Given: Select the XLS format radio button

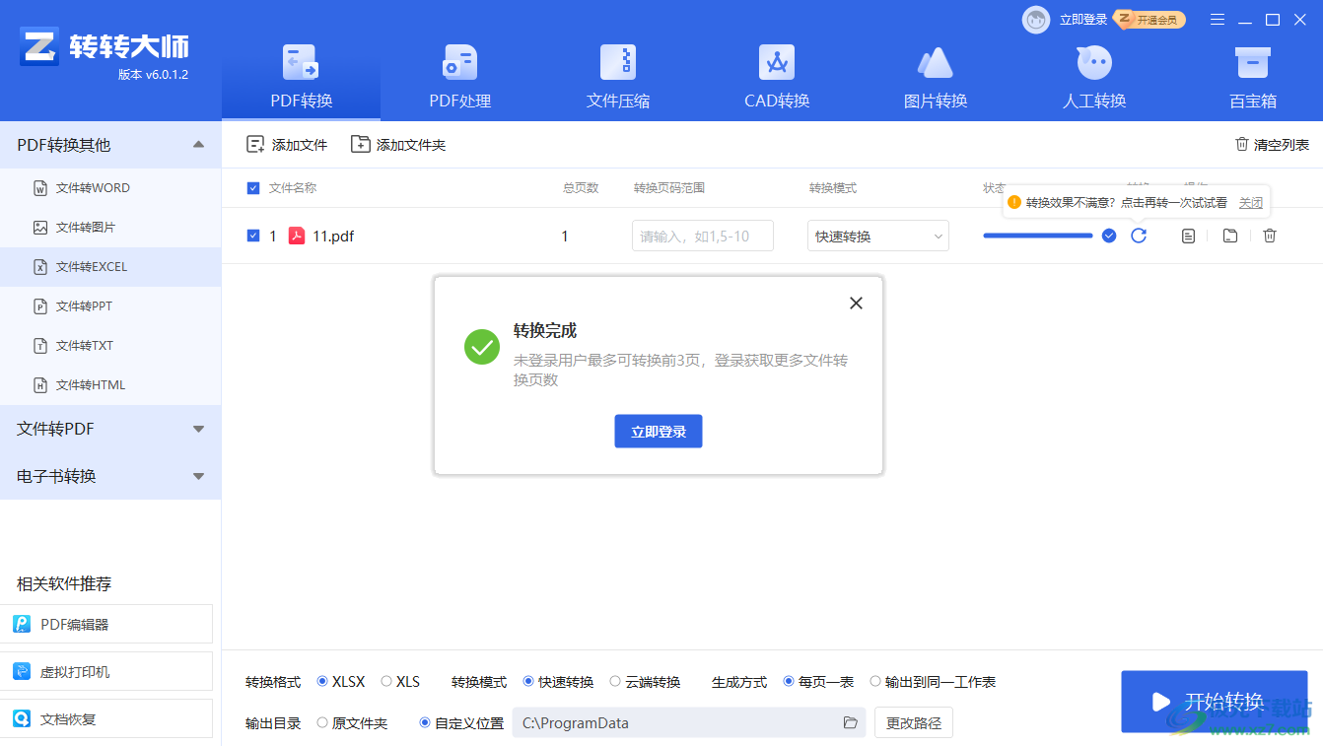Looking at the screenshot, I should click(x=386, y=681).
